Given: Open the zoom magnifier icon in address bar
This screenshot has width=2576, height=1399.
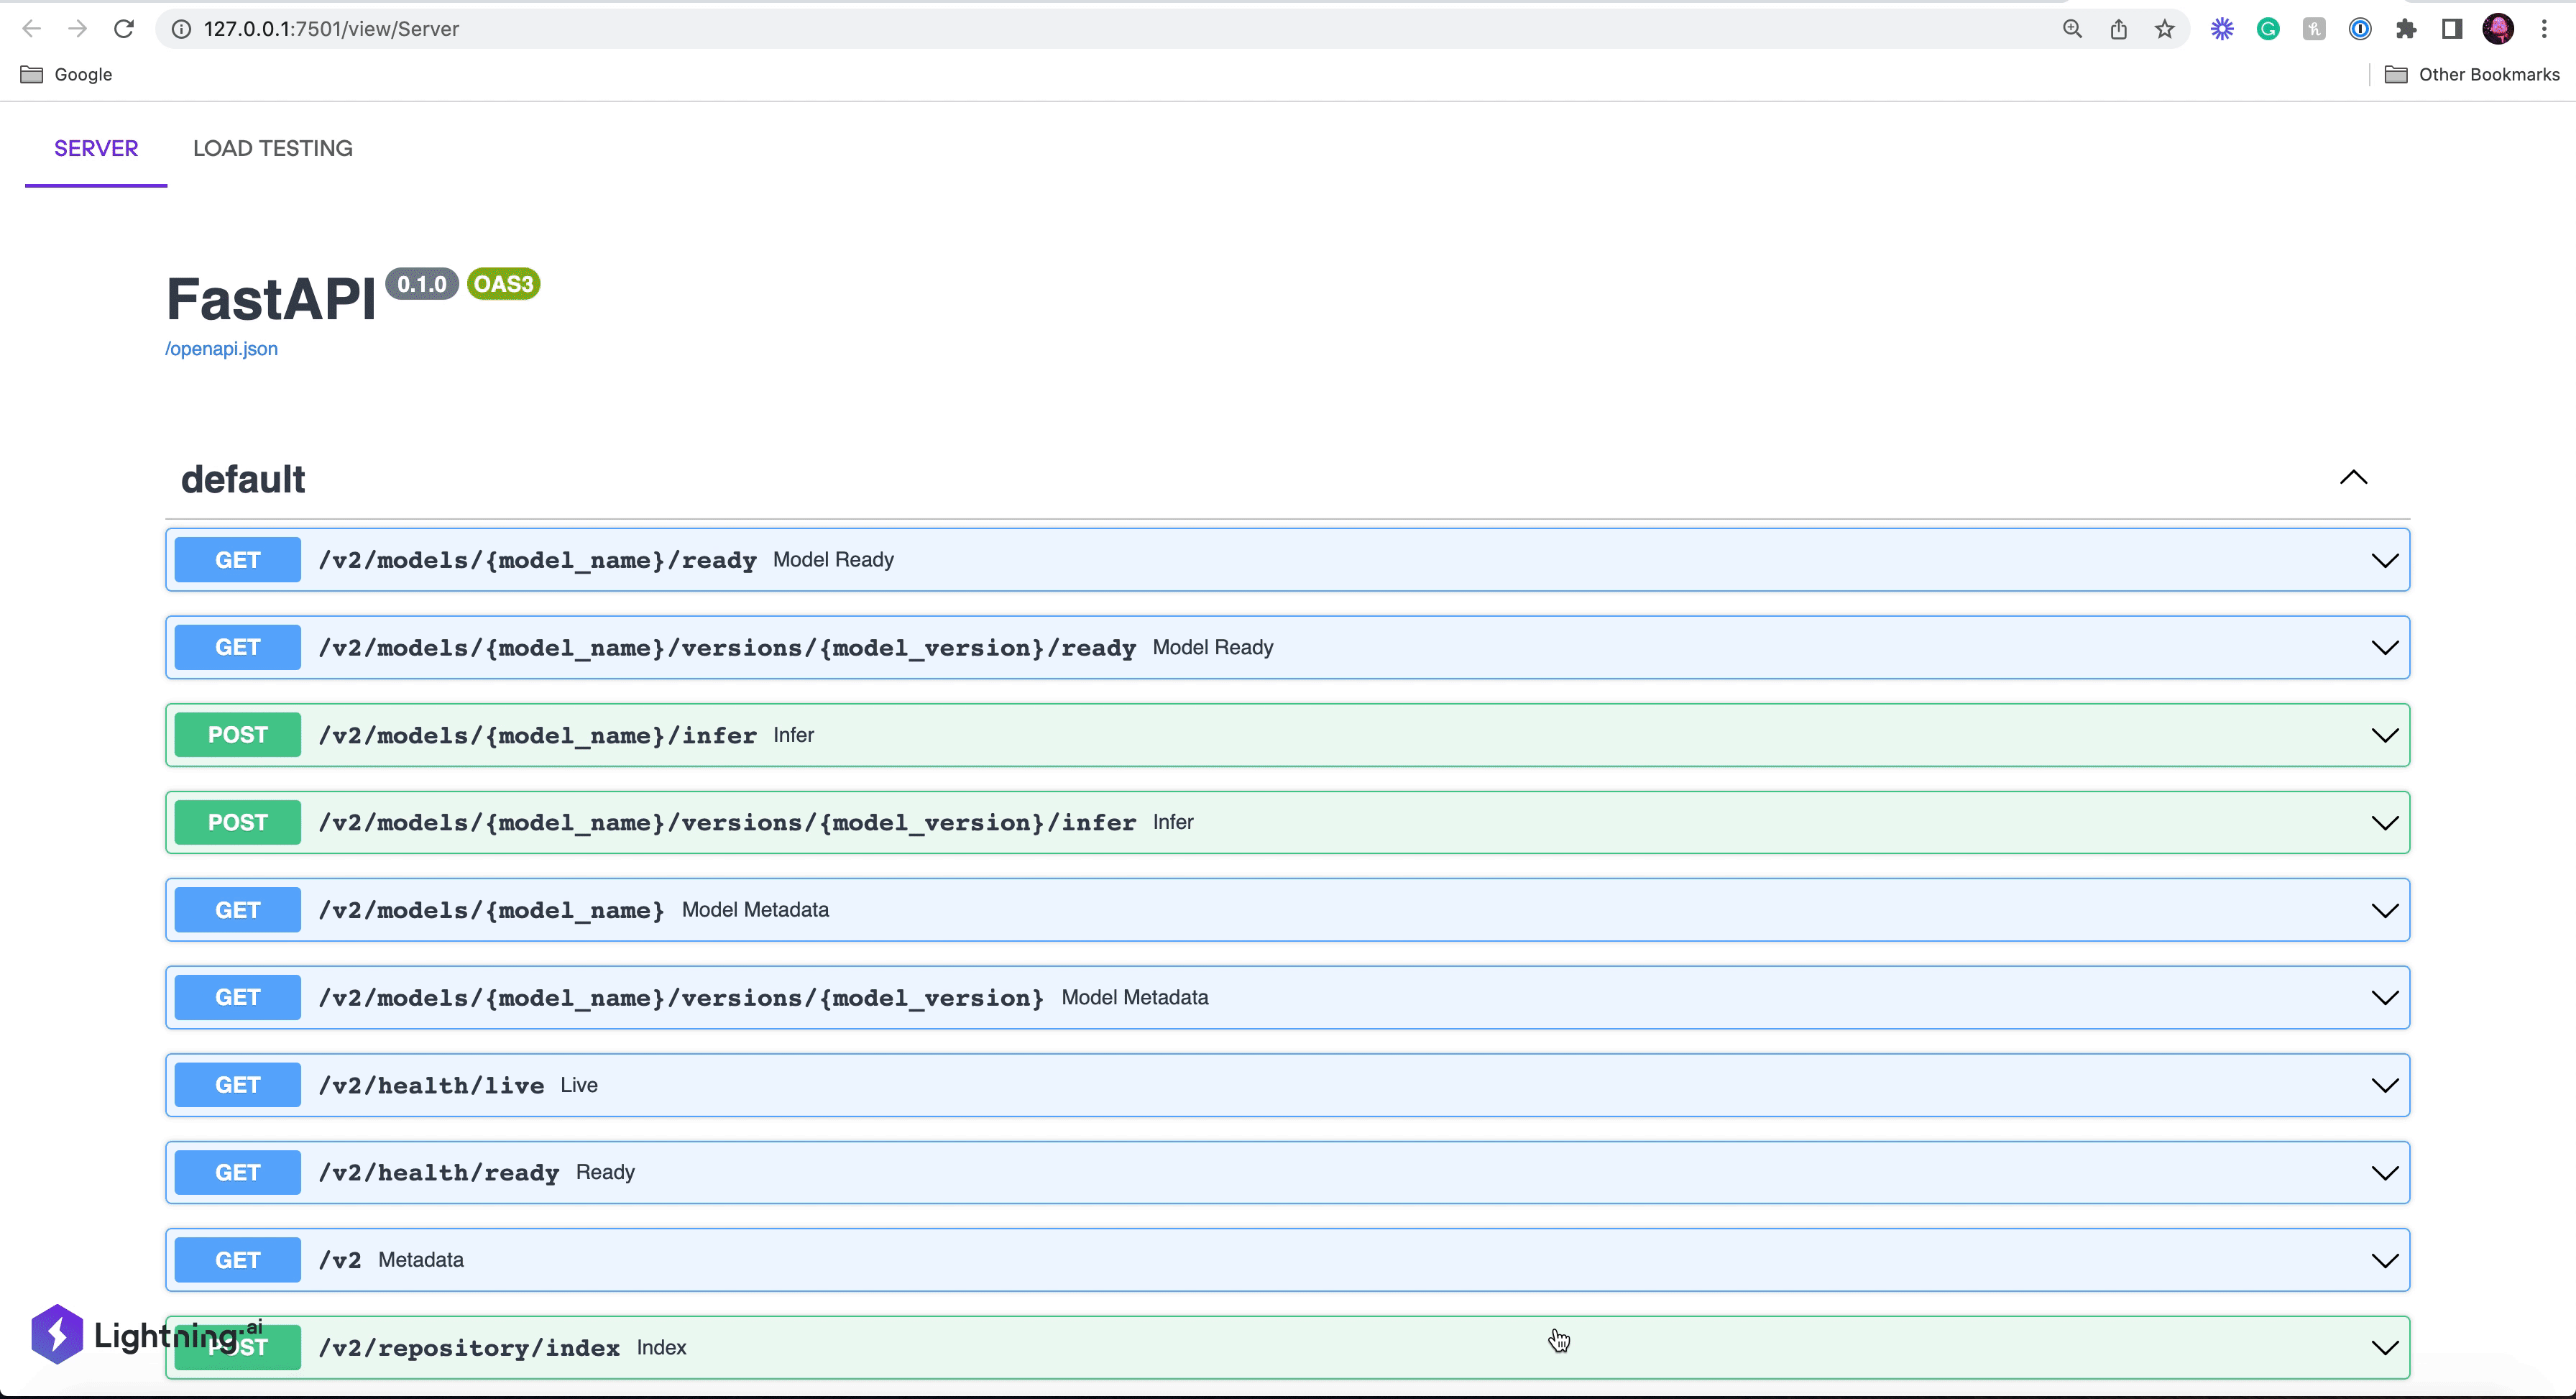Looking at the screenshot, I should coord(2072,29).
